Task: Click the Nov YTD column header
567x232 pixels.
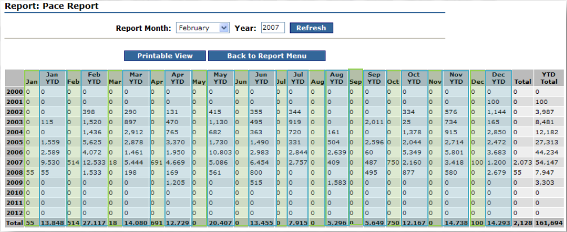Action: 456,78
